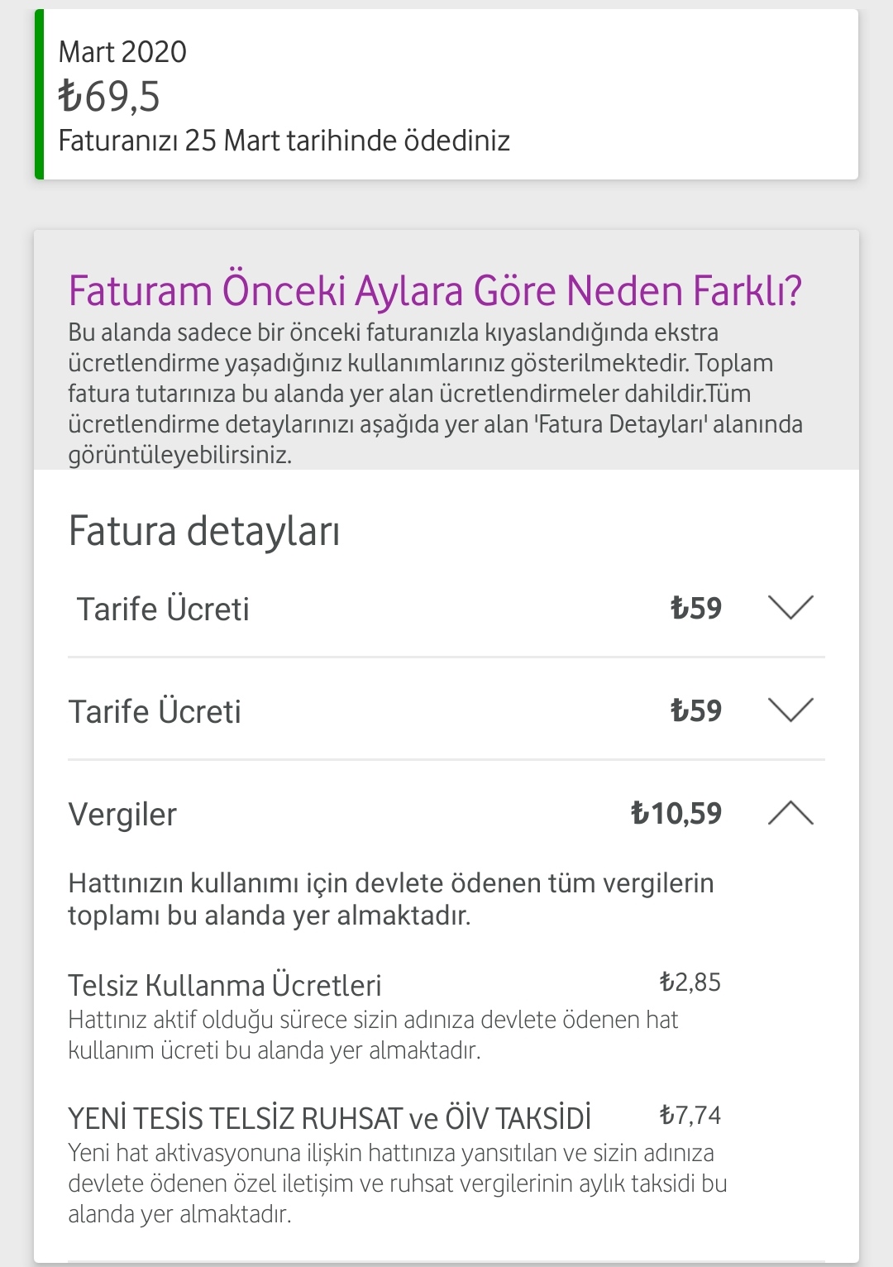This screenshot has width=893, height=1267.
Task: Select the 'Faturanızı 25 Mart tarihinde ödediniz' message
Action: coord(284,141)
